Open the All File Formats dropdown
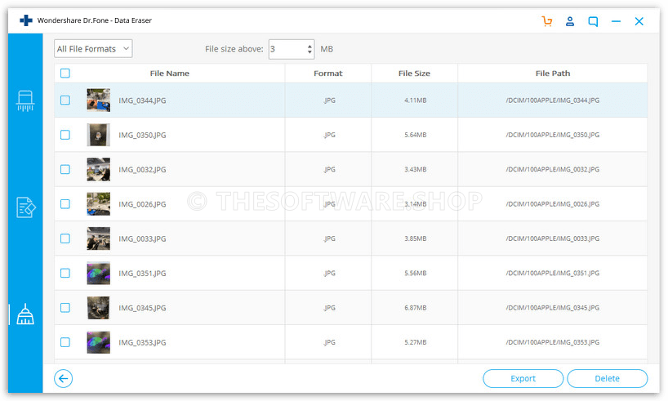Screen dimensions: 668x401 coord(93,48)
